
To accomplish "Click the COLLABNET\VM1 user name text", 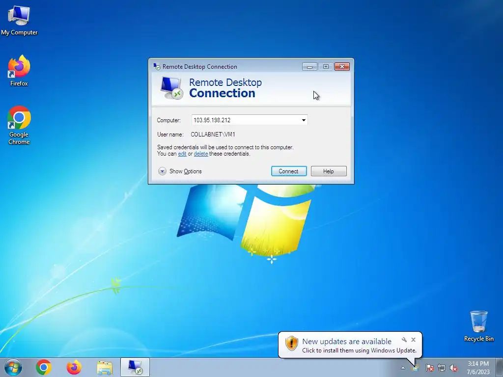I will tap(213, 135).
